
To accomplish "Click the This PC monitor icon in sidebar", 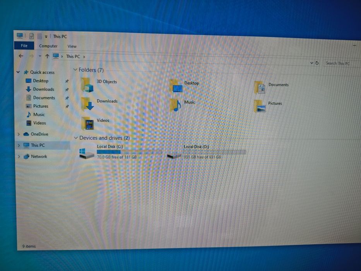I will tap(26, 145).
